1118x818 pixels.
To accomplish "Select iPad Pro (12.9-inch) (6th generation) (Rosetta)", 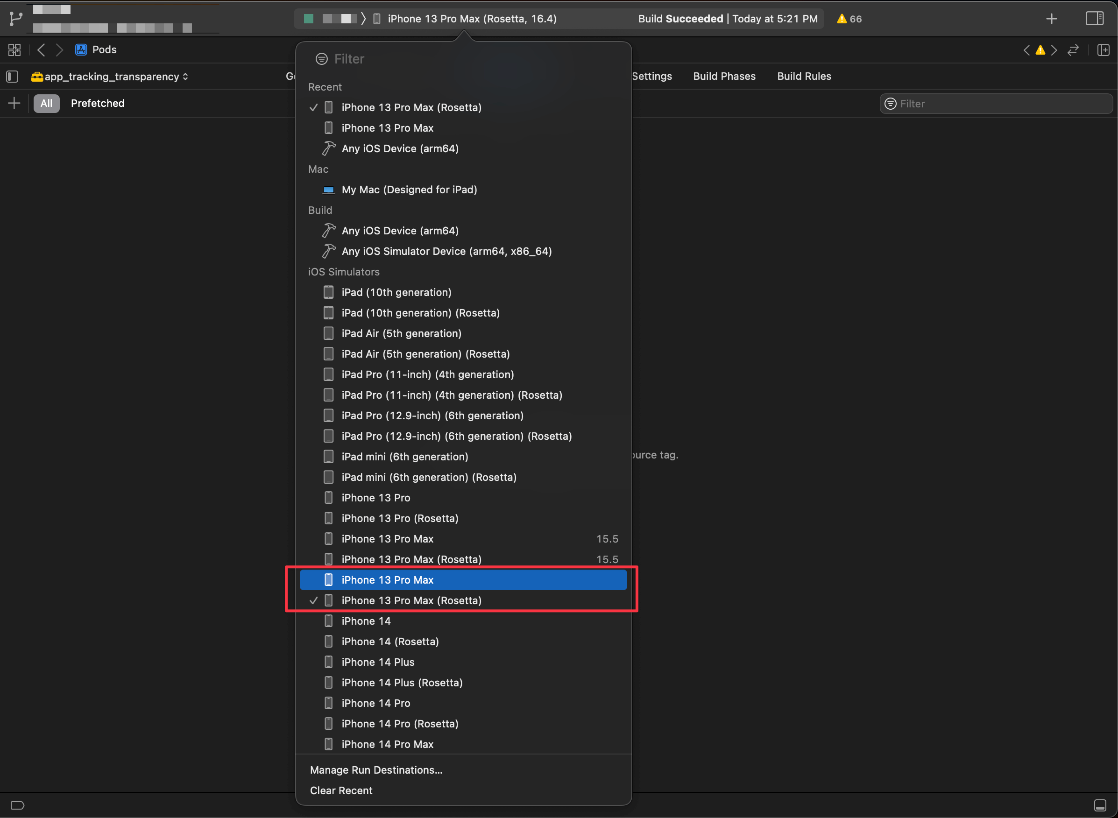I will click(463, 436).
